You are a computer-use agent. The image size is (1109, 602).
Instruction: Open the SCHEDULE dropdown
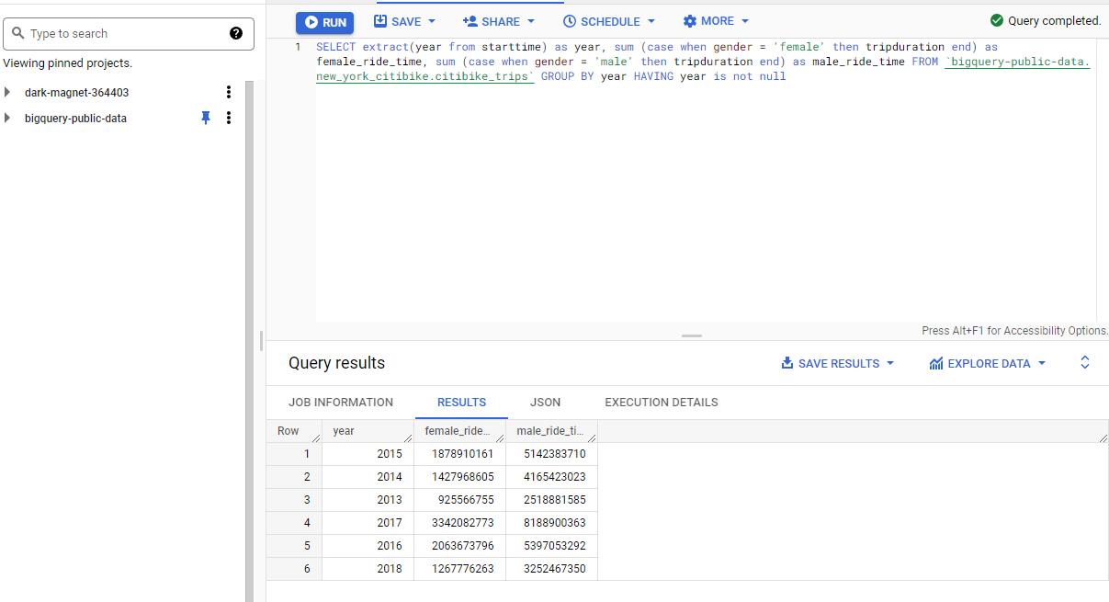pos(608,21)
